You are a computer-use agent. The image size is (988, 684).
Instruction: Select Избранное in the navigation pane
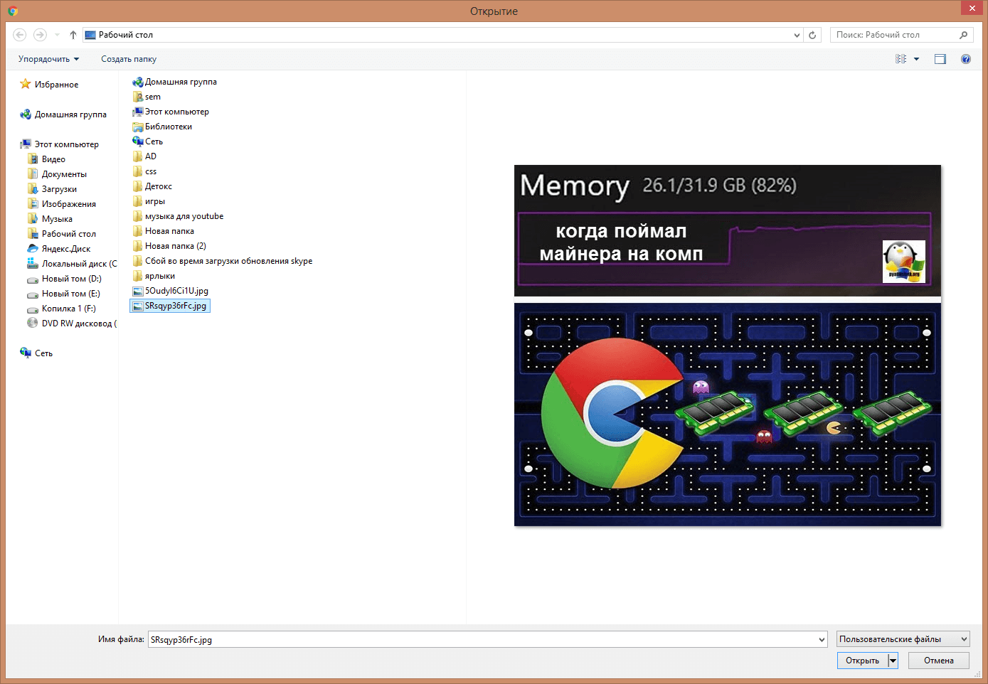(x=49, y=84)
